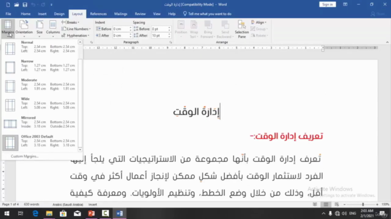The image size is (391, 219).
Task: Increase or decrease Indent Before with stepper
Action: (130, 29)
